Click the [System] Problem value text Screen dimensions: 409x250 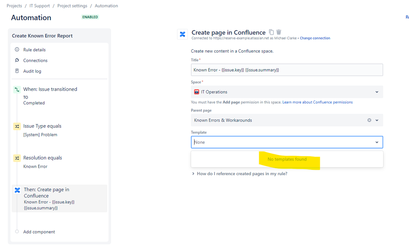click(x=40, y=135)
